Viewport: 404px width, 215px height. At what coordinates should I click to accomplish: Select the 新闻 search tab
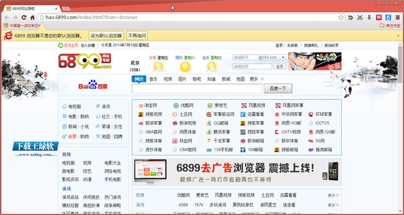pos(225,79)
